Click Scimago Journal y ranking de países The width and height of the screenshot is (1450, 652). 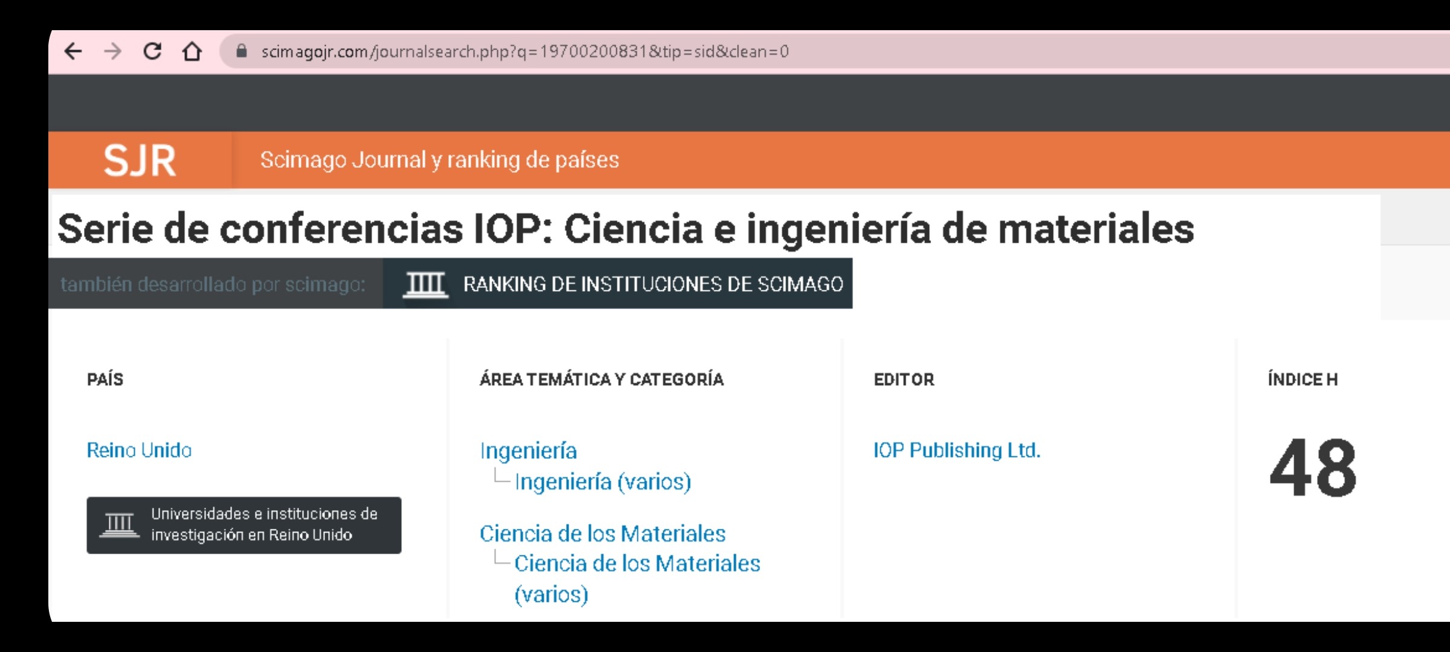[x=440, y=160]
